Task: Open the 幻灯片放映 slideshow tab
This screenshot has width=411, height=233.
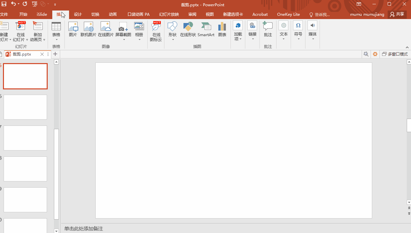Action: click(x=169, y=14)
